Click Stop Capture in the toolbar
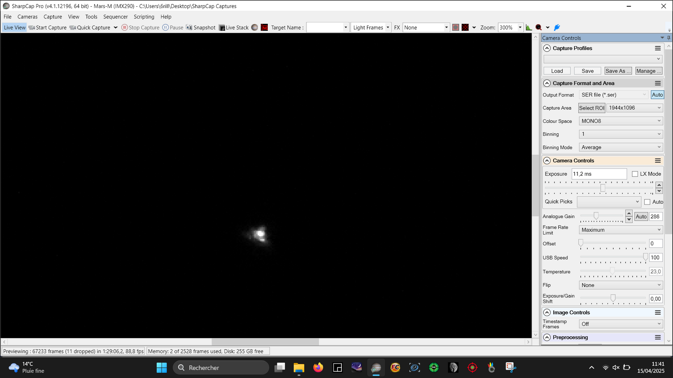 [140, 27]
